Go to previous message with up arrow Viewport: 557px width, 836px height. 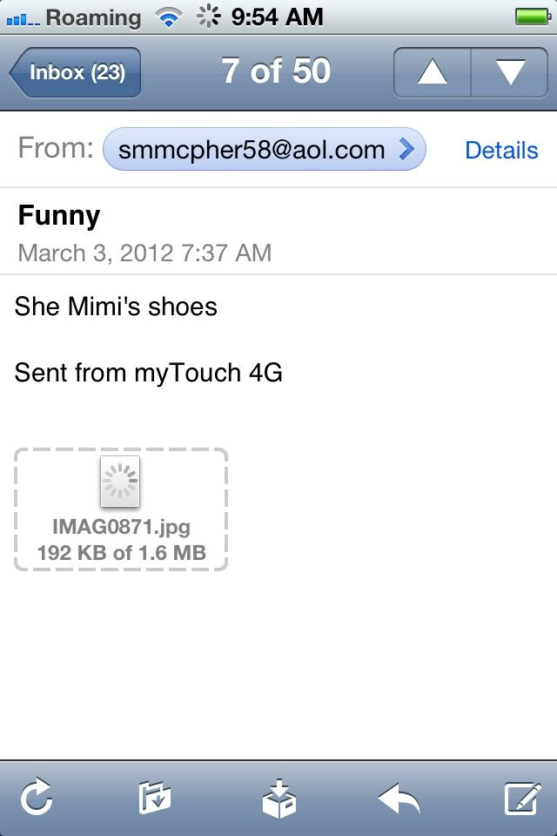tap(433, 72)
